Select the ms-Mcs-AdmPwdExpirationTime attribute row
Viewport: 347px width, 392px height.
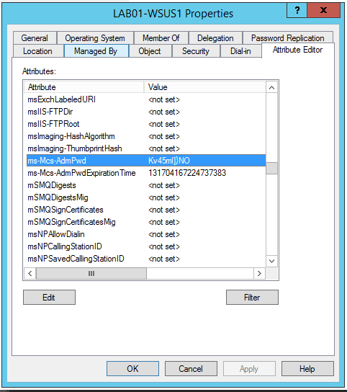146,173
